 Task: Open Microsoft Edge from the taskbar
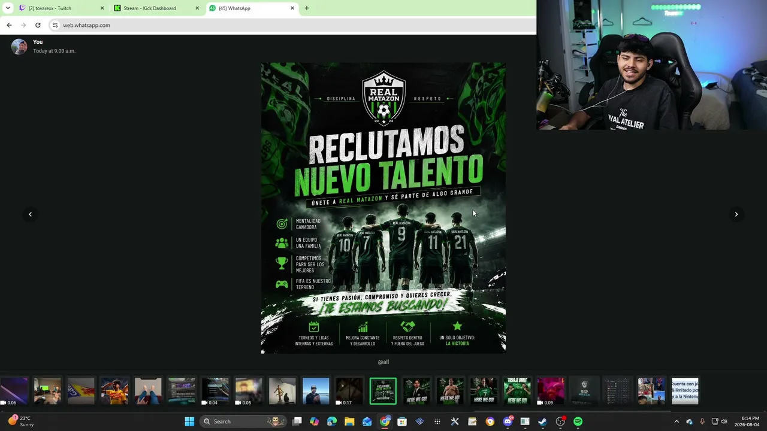pyautogui.click(x=332, y=421)
